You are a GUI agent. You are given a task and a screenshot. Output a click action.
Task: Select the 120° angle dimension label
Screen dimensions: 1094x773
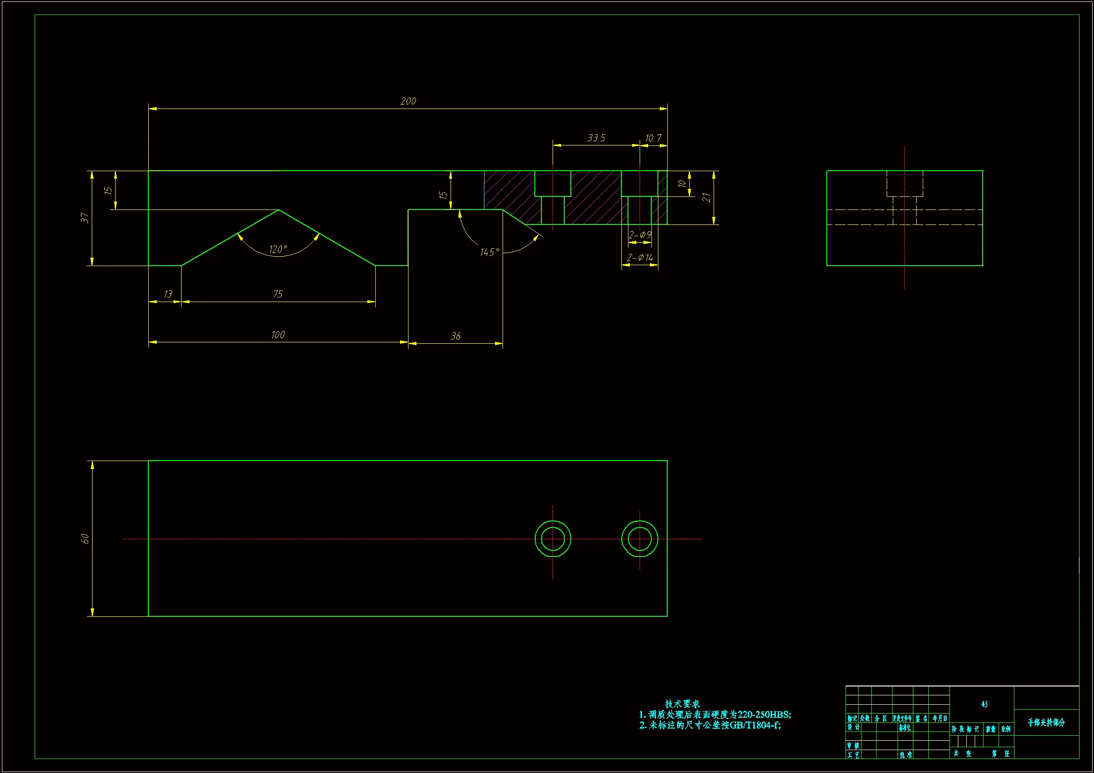(278, 249)
